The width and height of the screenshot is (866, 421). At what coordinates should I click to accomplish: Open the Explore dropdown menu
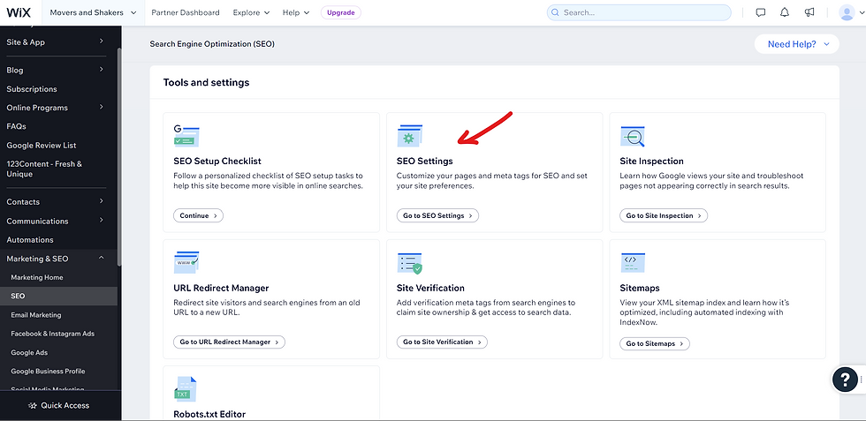tap(251, 12)
